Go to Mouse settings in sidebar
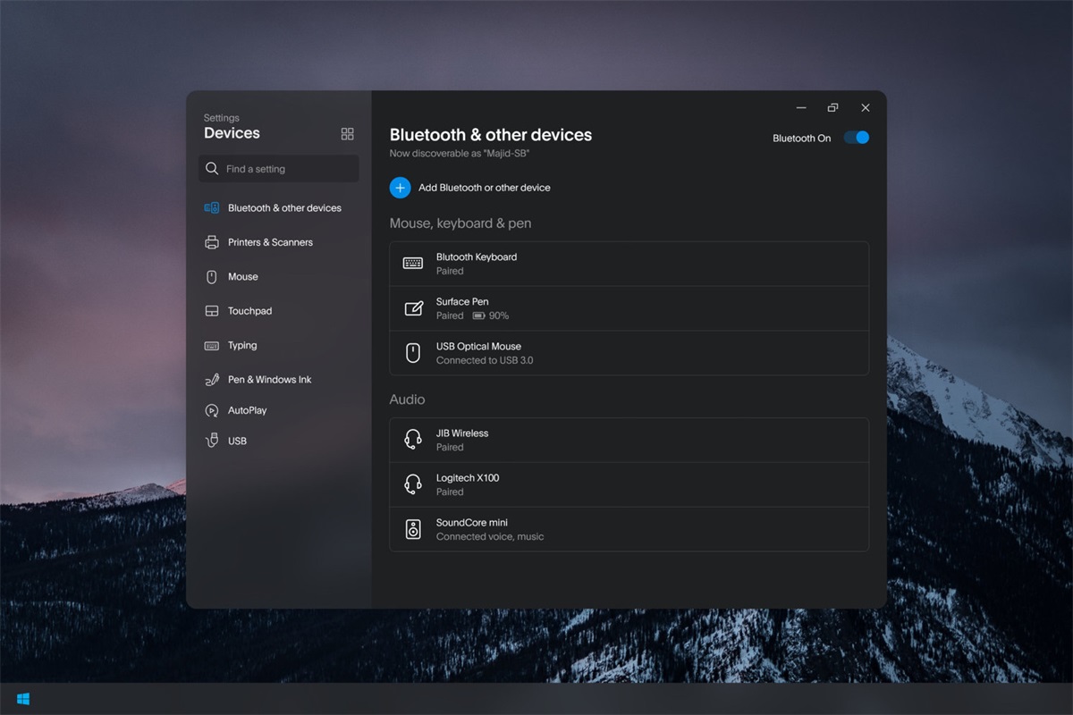Image resolution: width=1073 pixels, height=715 pixels. (x=242, y=277)
